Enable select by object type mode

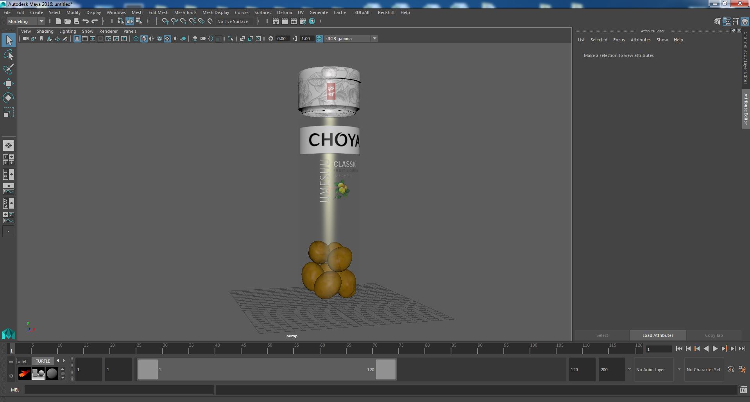coord(129,21)
